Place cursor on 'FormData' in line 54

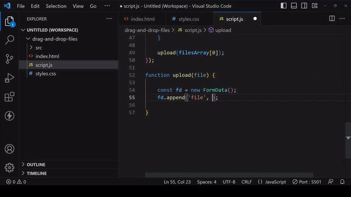click(x=215, y=90)
